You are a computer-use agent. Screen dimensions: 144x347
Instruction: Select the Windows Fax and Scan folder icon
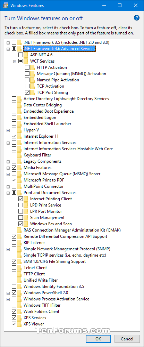click(26, 224)
